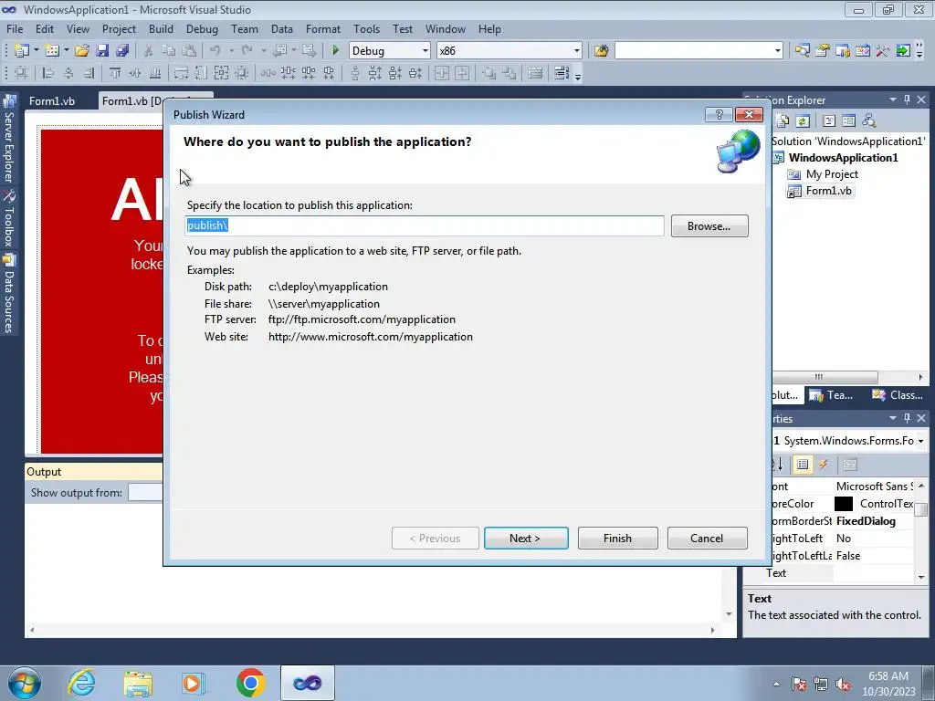This screenshot has height=701, width=935.
Task: Click the Start Debugging green arrow
Action: pyautogui.click(x=335, y=51)
